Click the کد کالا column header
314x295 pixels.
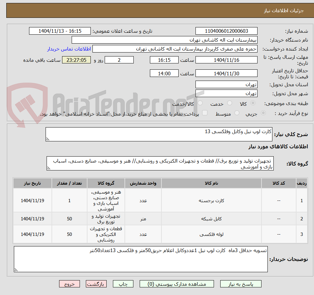coord(279,183)
